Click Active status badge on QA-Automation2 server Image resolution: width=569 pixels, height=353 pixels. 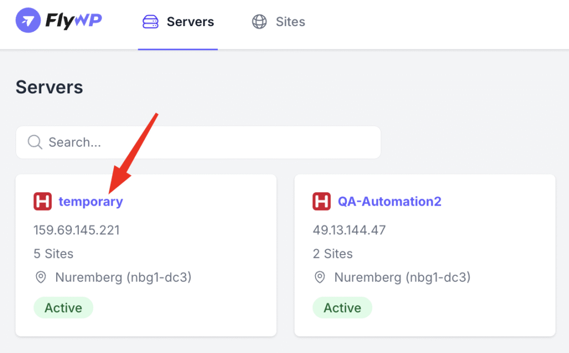point(342,307)
